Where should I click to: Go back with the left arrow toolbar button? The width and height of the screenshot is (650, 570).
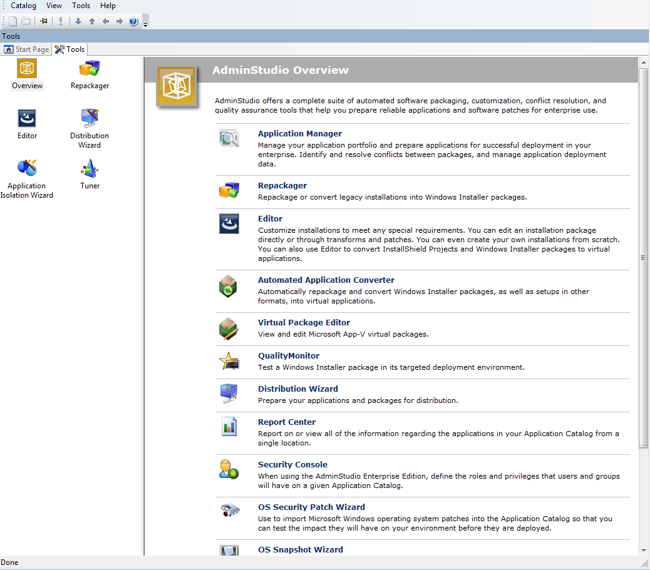pyautogui.click(x=106, y=21)
